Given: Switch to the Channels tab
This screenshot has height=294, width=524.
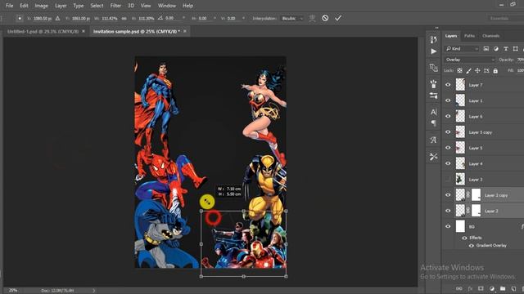Looking at the screenshot, I should click(490, 36).
